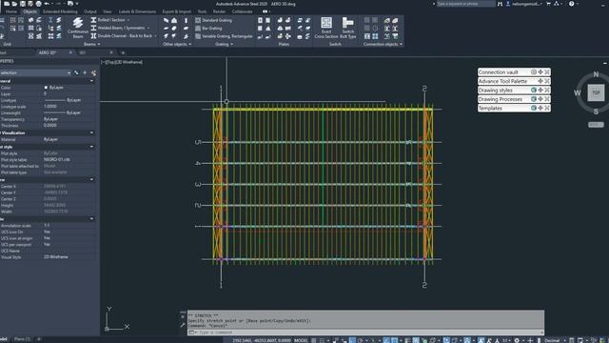Click Linetype scale value 1.0000
Viewport: 609px width, 343px height.
(50, 107)
